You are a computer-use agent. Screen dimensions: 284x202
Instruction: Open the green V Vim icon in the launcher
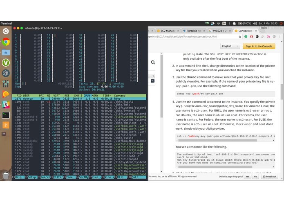6,63
